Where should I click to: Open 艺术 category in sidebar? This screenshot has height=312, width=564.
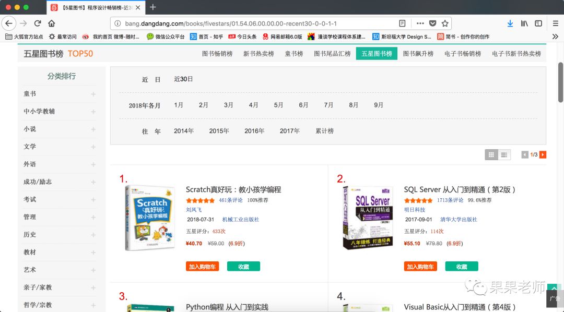[x=30, y=270]
